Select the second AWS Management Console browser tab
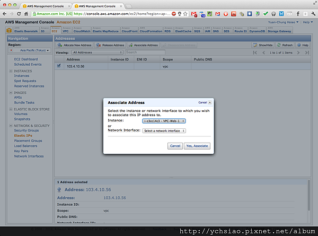 pos(98,6)
